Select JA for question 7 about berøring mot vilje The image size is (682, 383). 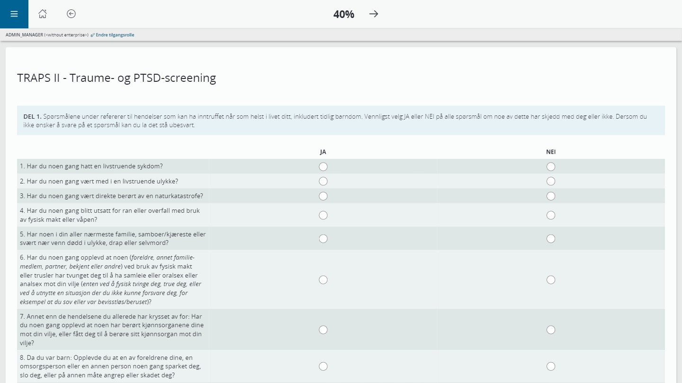(323, 330)
